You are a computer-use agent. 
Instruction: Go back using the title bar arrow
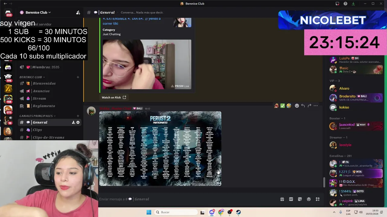point(5,4)
